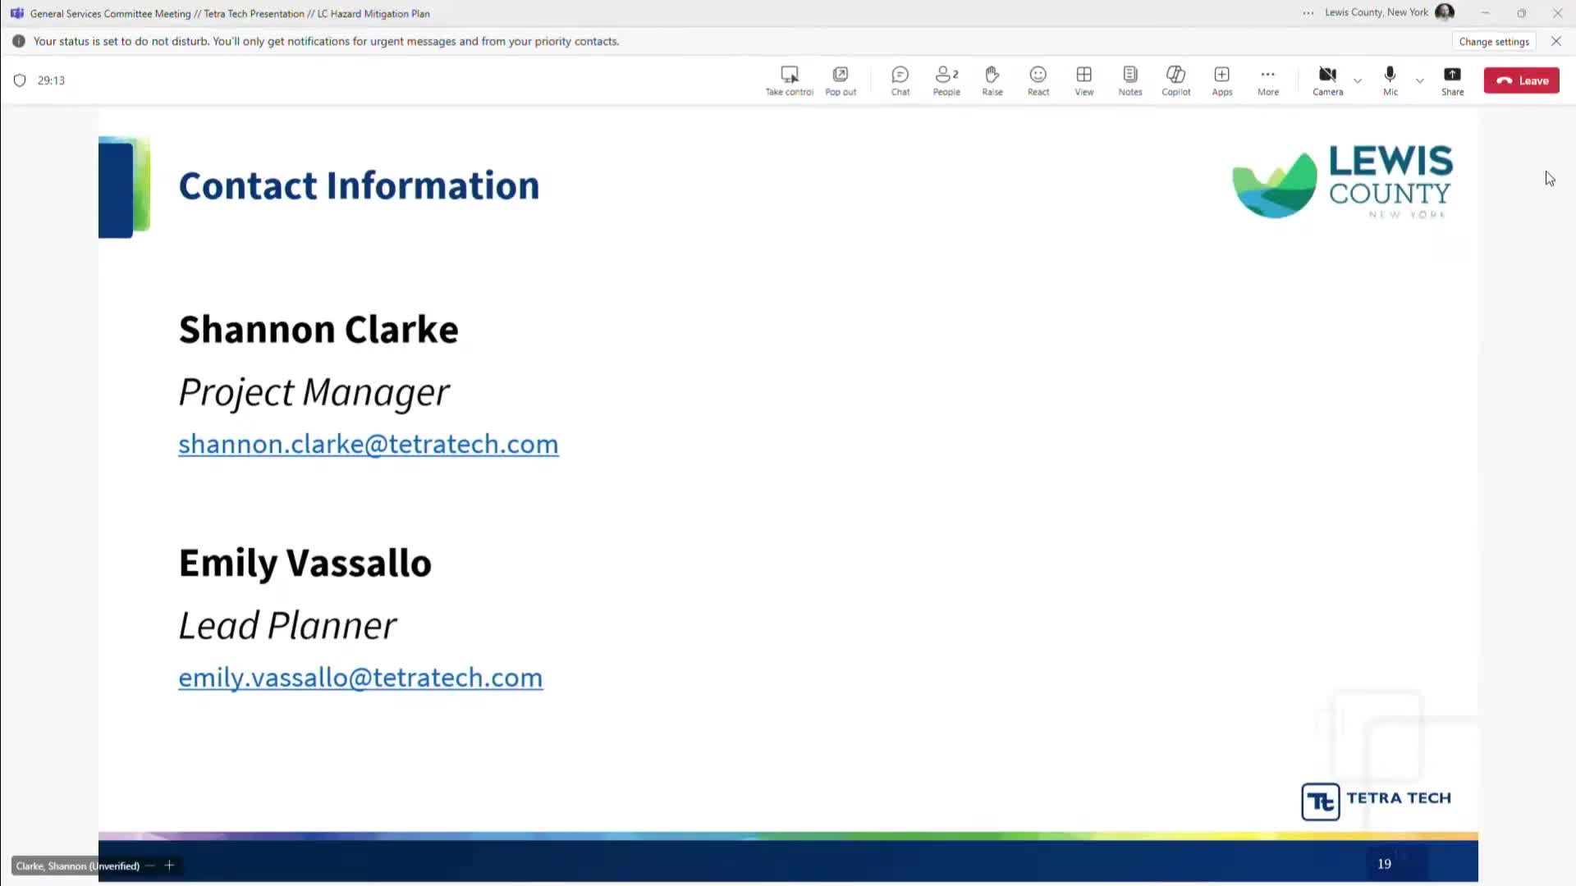This screenshot has width=1576, height=886.
Task: Expand Mic options dropdown arrow
Action: tap(1419, 80)
